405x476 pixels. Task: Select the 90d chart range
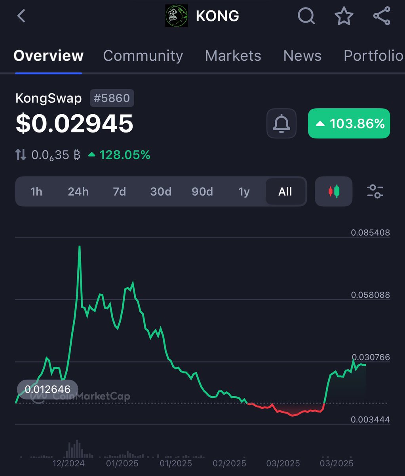(202, 192)
